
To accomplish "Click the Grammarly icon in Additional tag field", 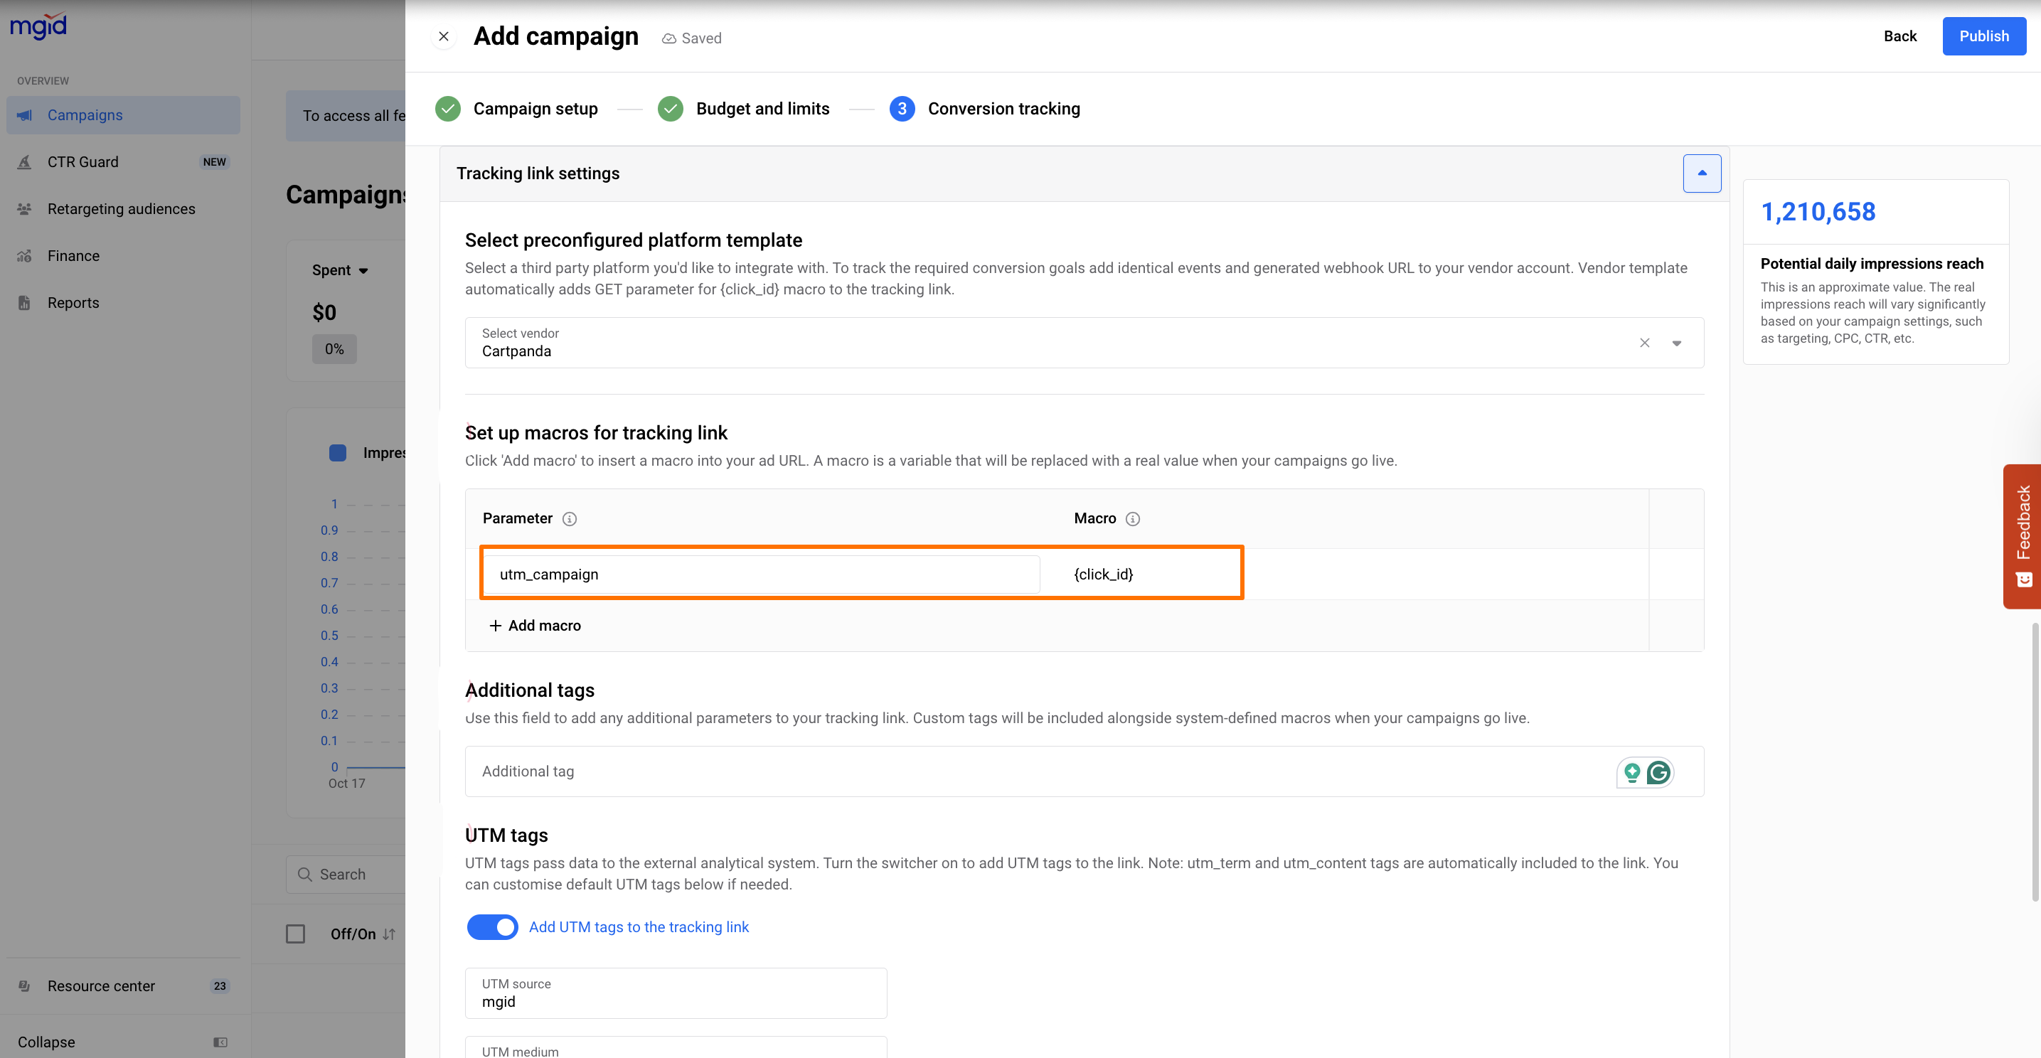I will (1658, 772).
